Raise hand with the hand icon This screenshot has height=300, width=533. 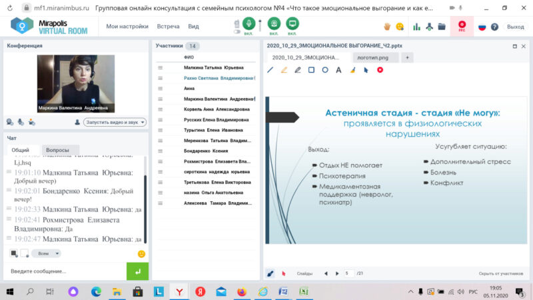(387, 27)
